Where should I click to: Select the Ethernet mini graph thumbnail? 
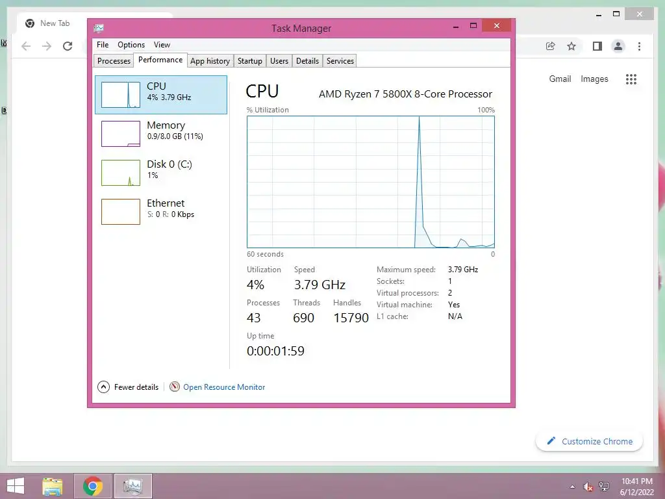[x=120, y=212]
